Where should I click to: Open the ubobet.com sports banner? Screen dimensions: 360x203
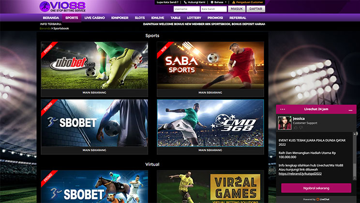coord(94,65)
